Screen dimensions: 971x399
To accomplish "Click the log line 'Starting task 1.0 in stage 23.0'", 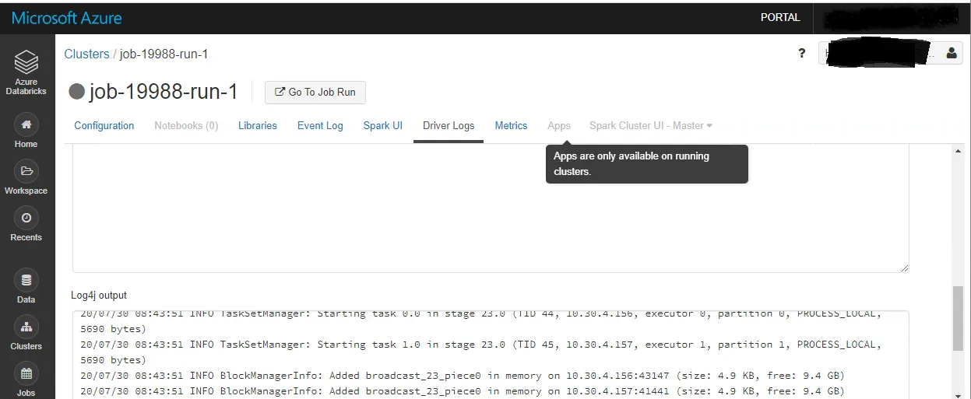I will coord(480,352).
